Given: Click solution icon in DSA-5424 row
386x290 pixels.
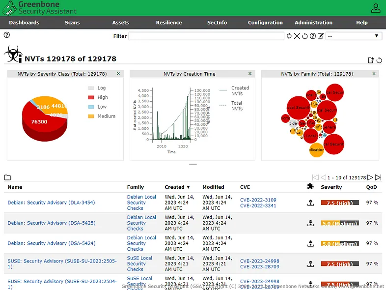Looking at the screenshot, I should [x=311, y=244].
